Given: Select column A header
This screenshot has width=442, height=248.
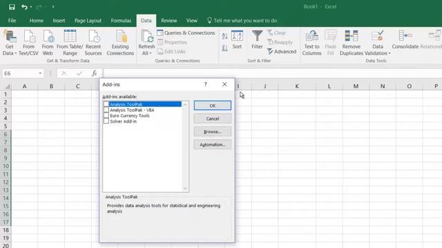Looking at the screenshot, I should (x=25, y=86).
